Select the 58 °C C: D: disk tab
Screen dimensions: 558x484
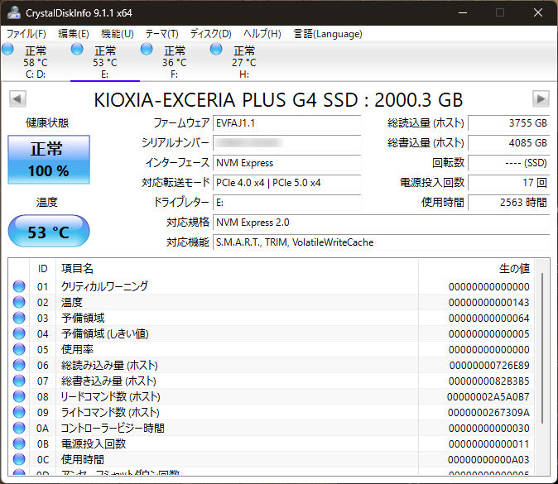pos(36,62)
